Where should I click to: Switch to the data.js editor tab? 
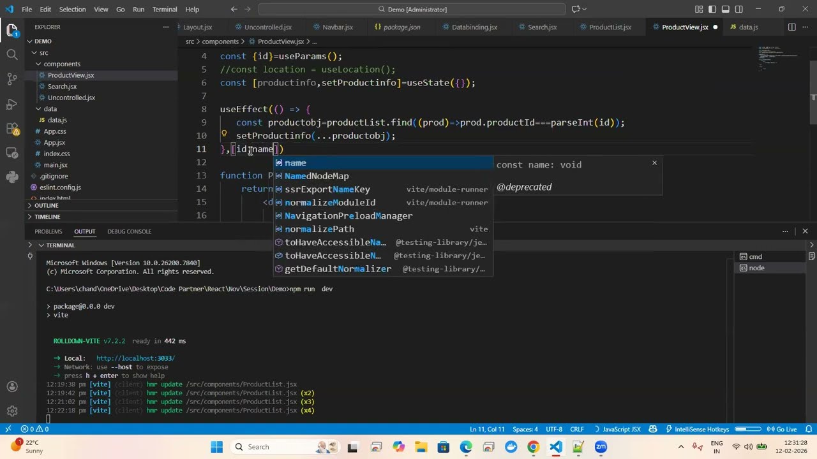pos(749,27)
